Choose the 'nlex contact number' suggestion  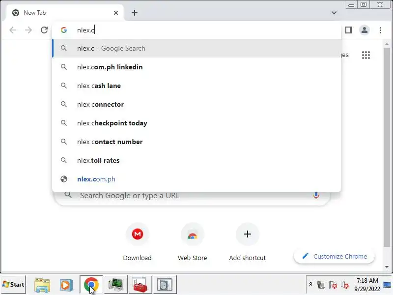(196, 142)
